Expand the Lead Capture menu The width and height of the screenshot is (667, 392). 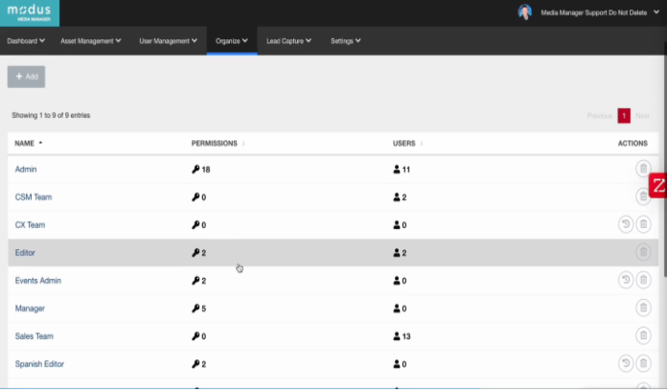tap(288, 41)
